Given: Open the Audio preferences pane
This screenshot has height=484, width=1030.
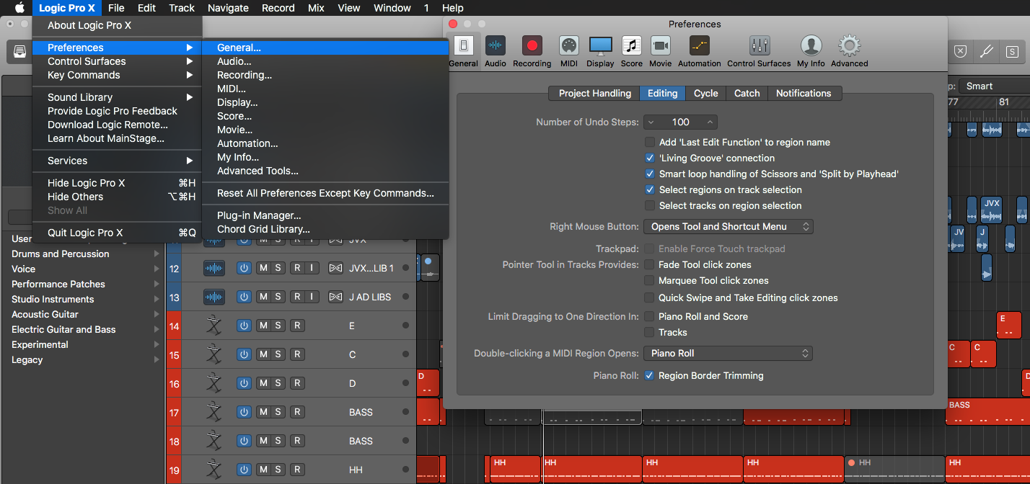Looking at the screenshot, I should 495,50.
